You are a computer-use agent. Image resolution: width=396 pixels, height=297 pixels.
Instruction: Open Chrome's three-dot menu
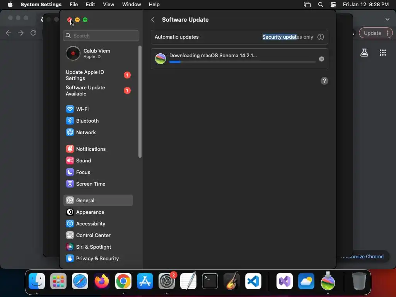point(387,33)
